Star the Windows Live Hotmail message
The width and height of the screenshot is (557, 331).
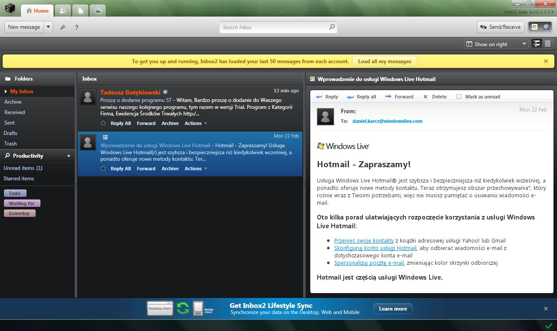103,169
